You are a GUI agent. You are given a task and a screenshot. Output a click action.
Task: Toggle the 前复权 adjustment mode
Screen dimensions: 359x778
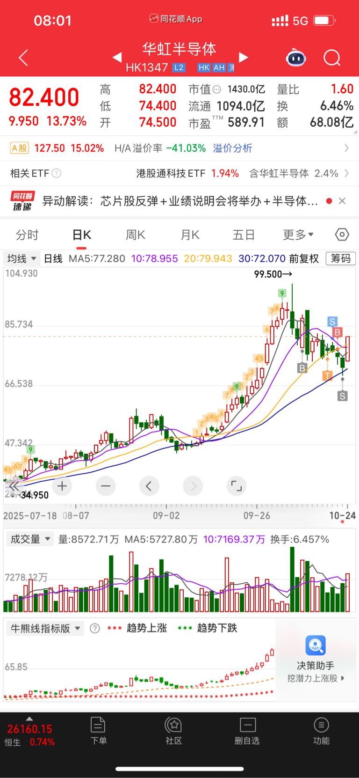point(304,258)
